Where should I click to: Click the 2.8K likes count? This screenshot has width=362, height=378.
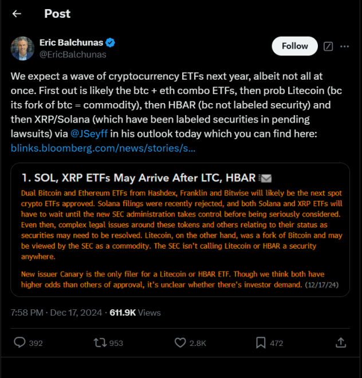(x=198, y=343)
